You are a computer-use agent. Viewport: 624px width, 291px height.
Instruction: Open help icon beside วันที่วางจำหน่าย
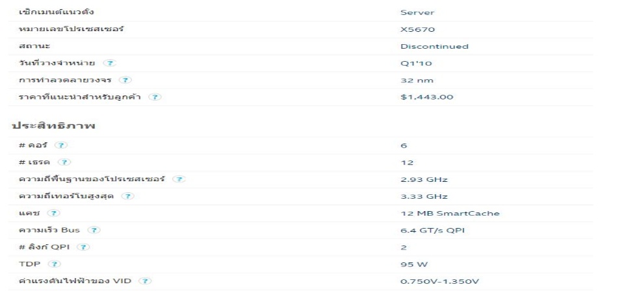(x=110, y=63)
